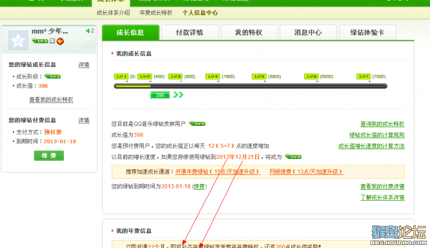Click 开通年费绿钻 (15点/天加速升级) link

(217, 172)
